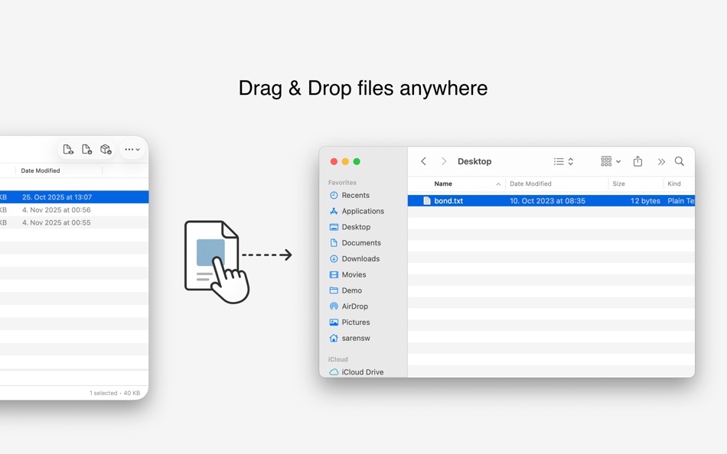Select the row dated 4. Nov 2025 at 00:56
This screenshot has width=727, height=454.
tap(74, 210)
